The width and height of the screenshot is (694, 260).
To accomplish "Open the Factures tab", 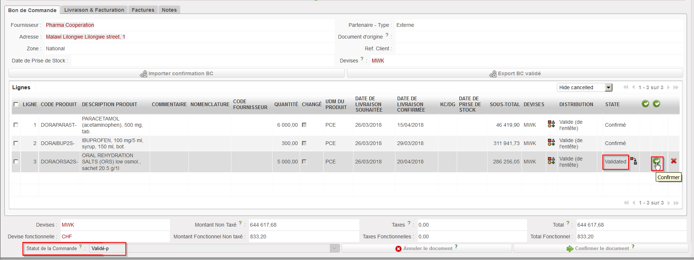I will pyautogui.click(x=143, y=10).
